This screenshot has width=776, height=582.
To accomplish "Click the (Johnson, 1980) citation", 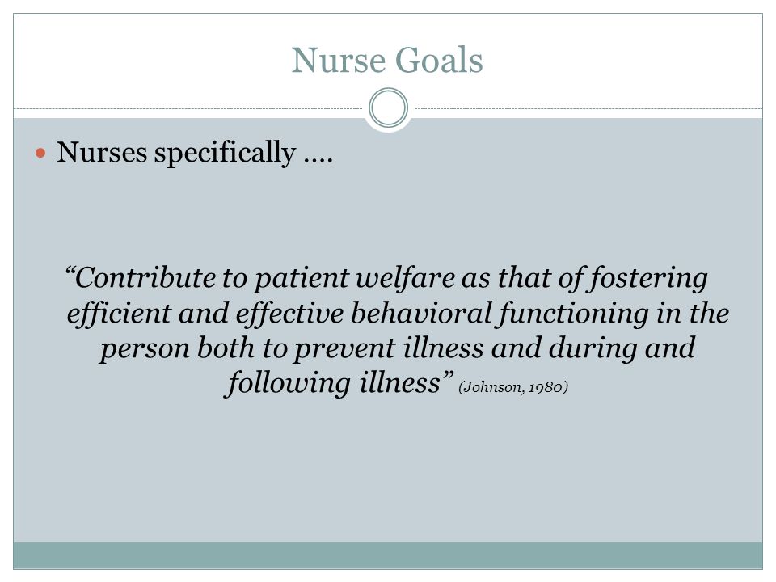I will (513, 387).
